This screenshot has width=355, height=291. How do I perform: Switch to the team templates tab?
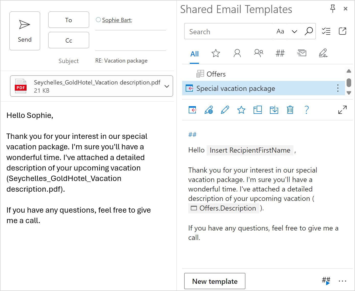pos(259,53)
